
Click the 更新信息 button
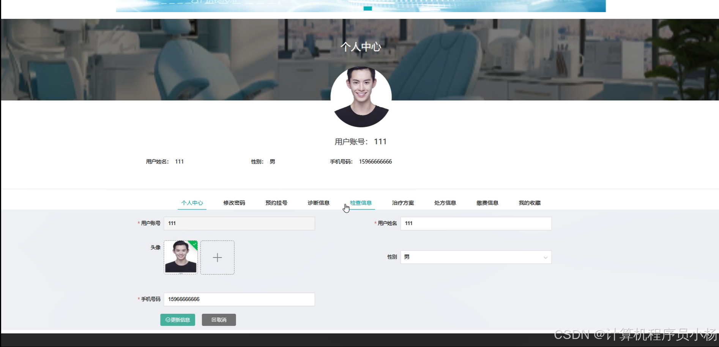pyautogui.click(x=178, y=320)
